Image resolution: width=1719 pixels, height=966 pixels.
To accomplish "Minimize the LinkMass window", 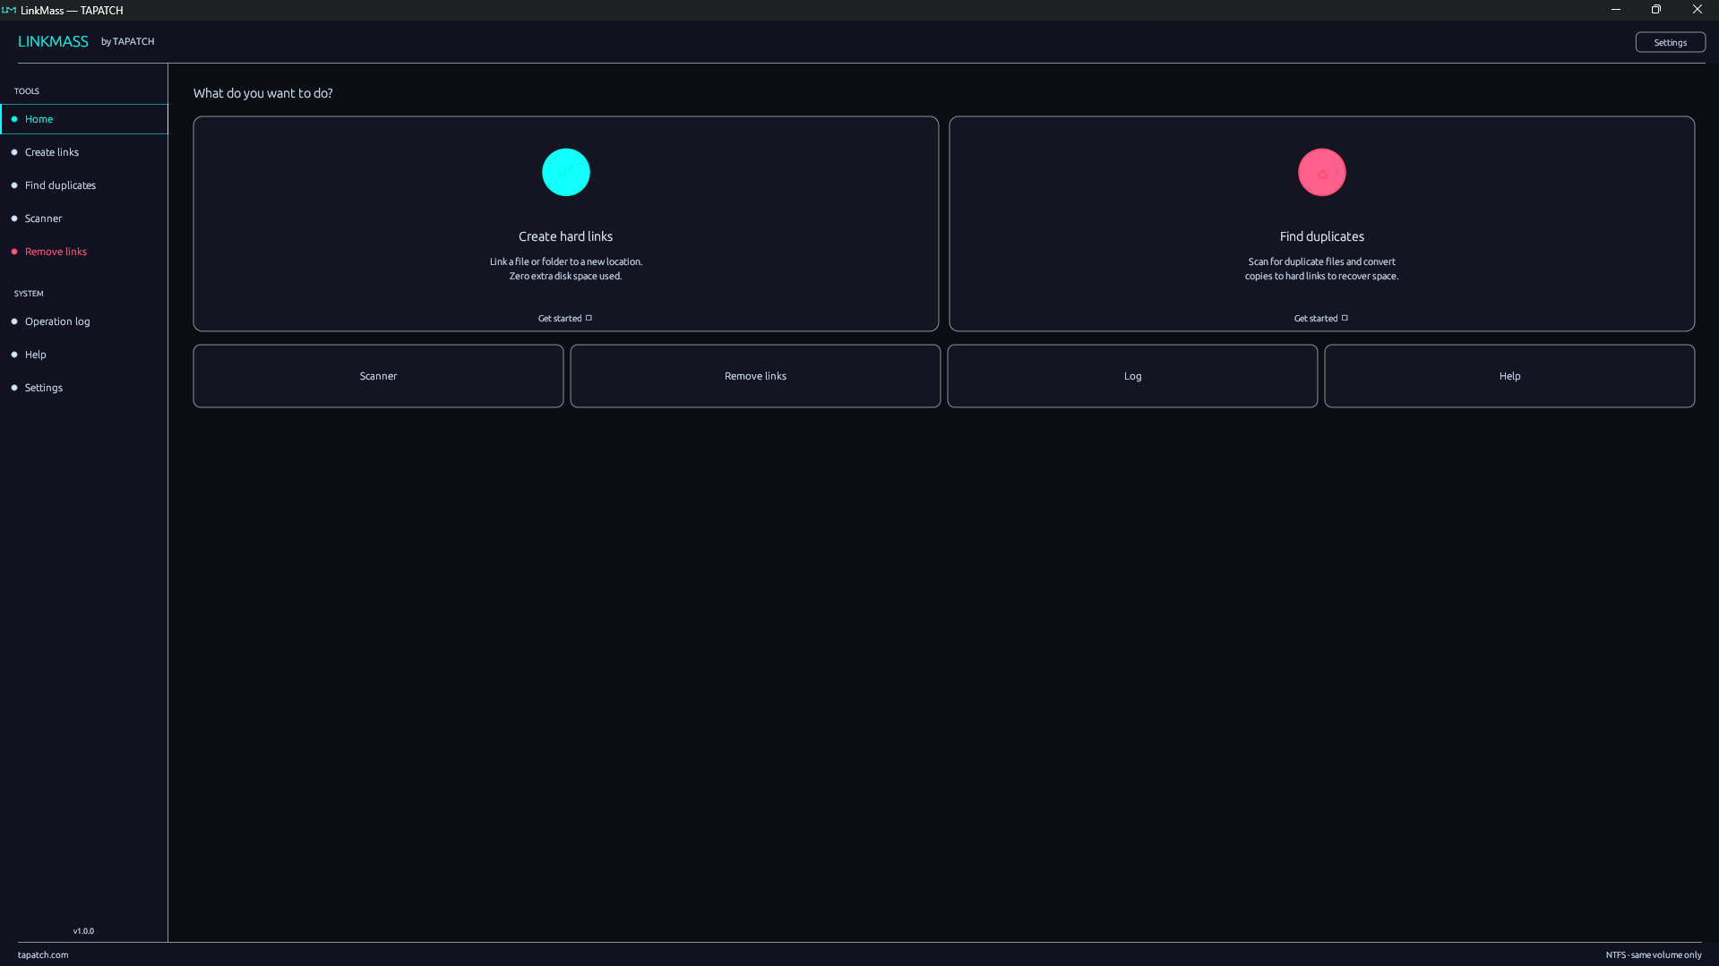I will click(x=1616, y=10).
